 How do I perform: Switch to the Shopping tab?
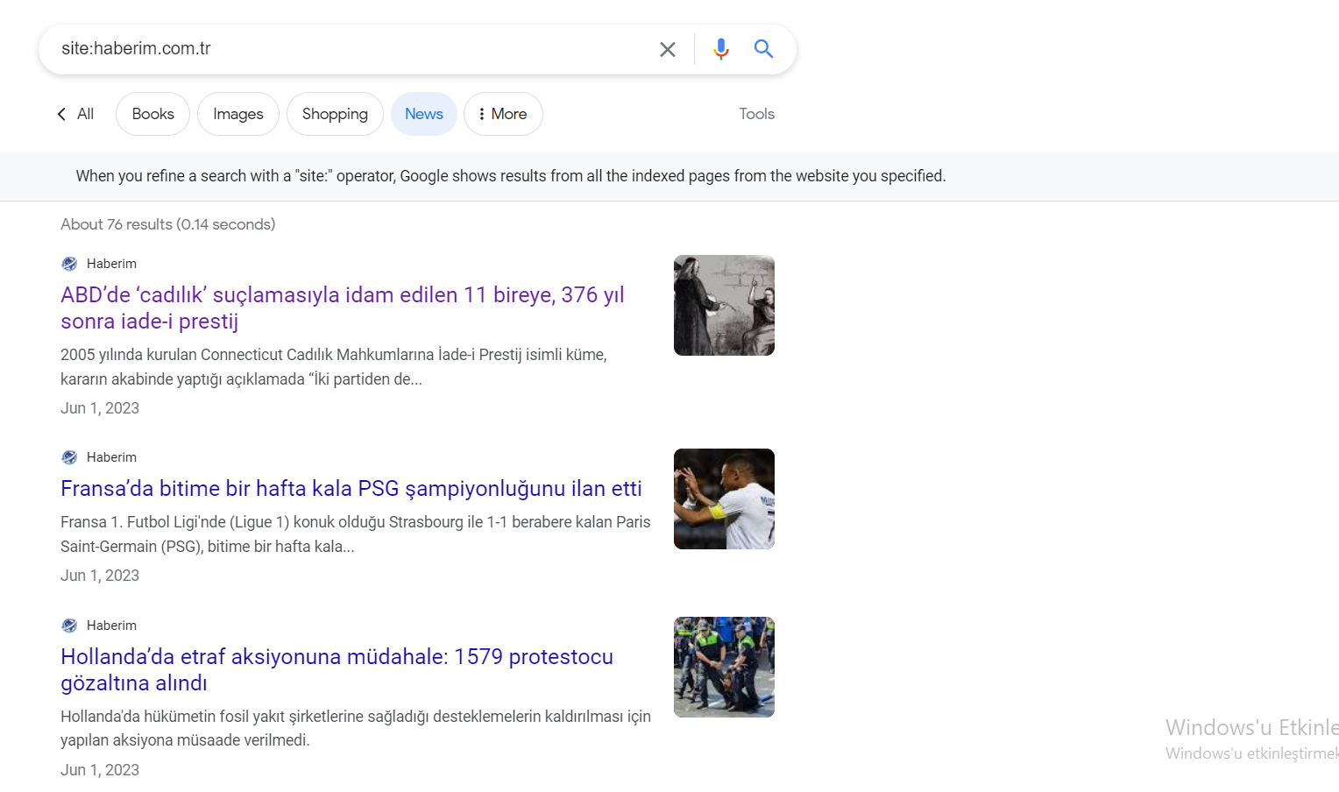click(335, 114)
